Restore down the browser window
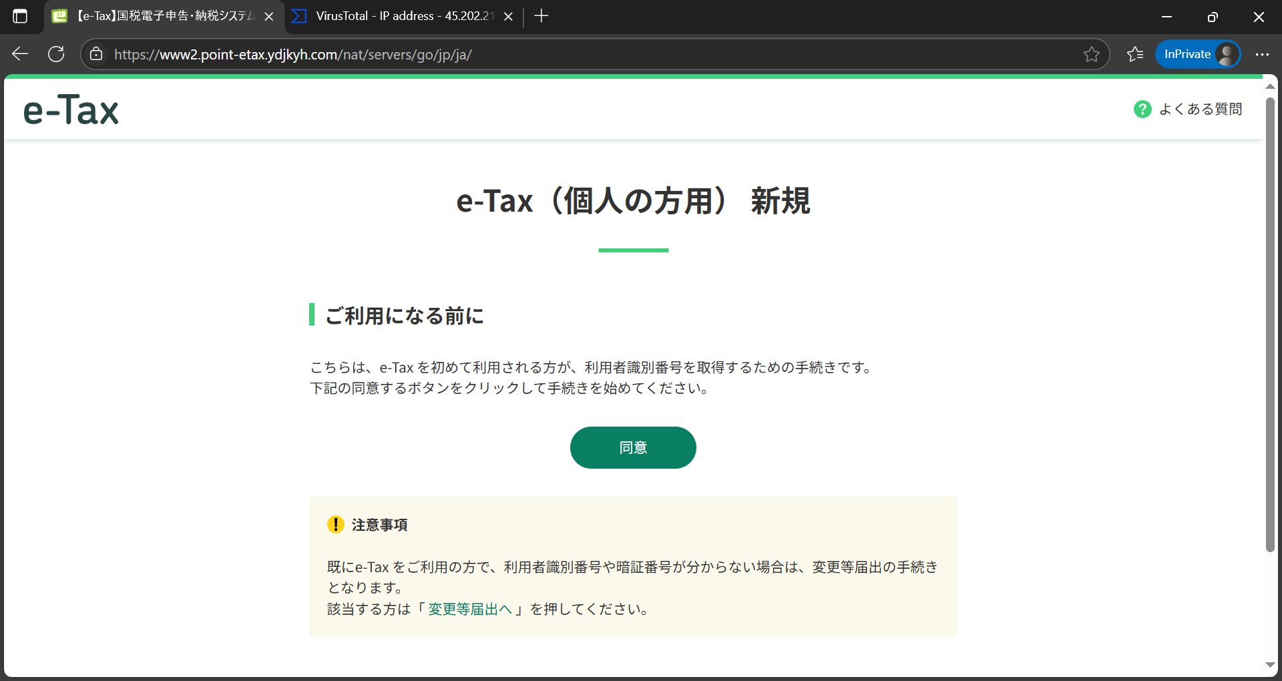 (x=1213, y=17)
